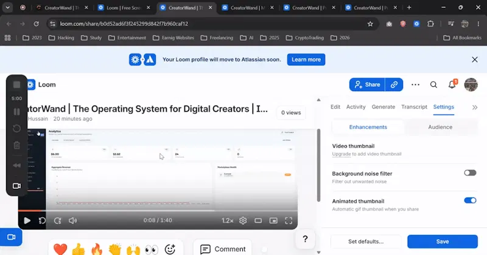The image size is (487, 255).
Task: Skip back using the rewind control
Action: click(42, 220)
